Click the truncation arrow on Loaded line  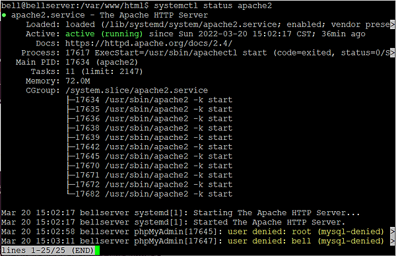pos(392,24)
